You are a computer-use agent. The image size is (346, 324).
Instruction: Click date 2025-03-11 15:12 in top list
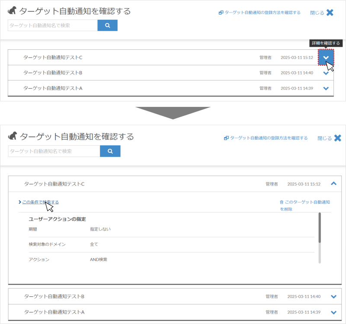click(x=297, y=58)
